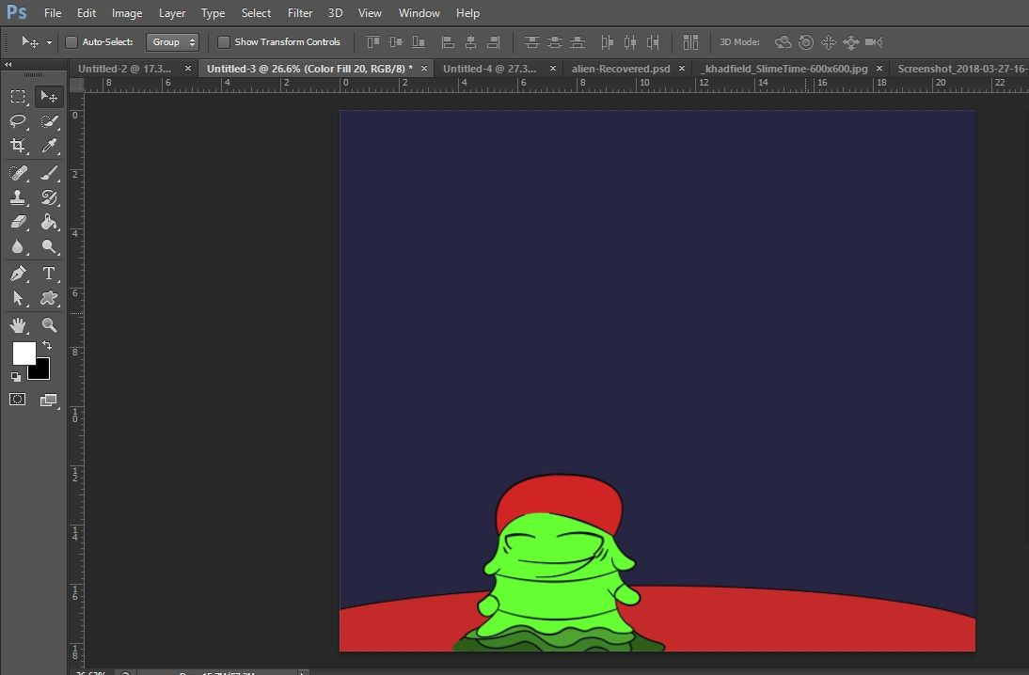The height and width of the screenshot is (675, 1029).
Task: Select the Pen tool
Action: (x=18, y=274)
